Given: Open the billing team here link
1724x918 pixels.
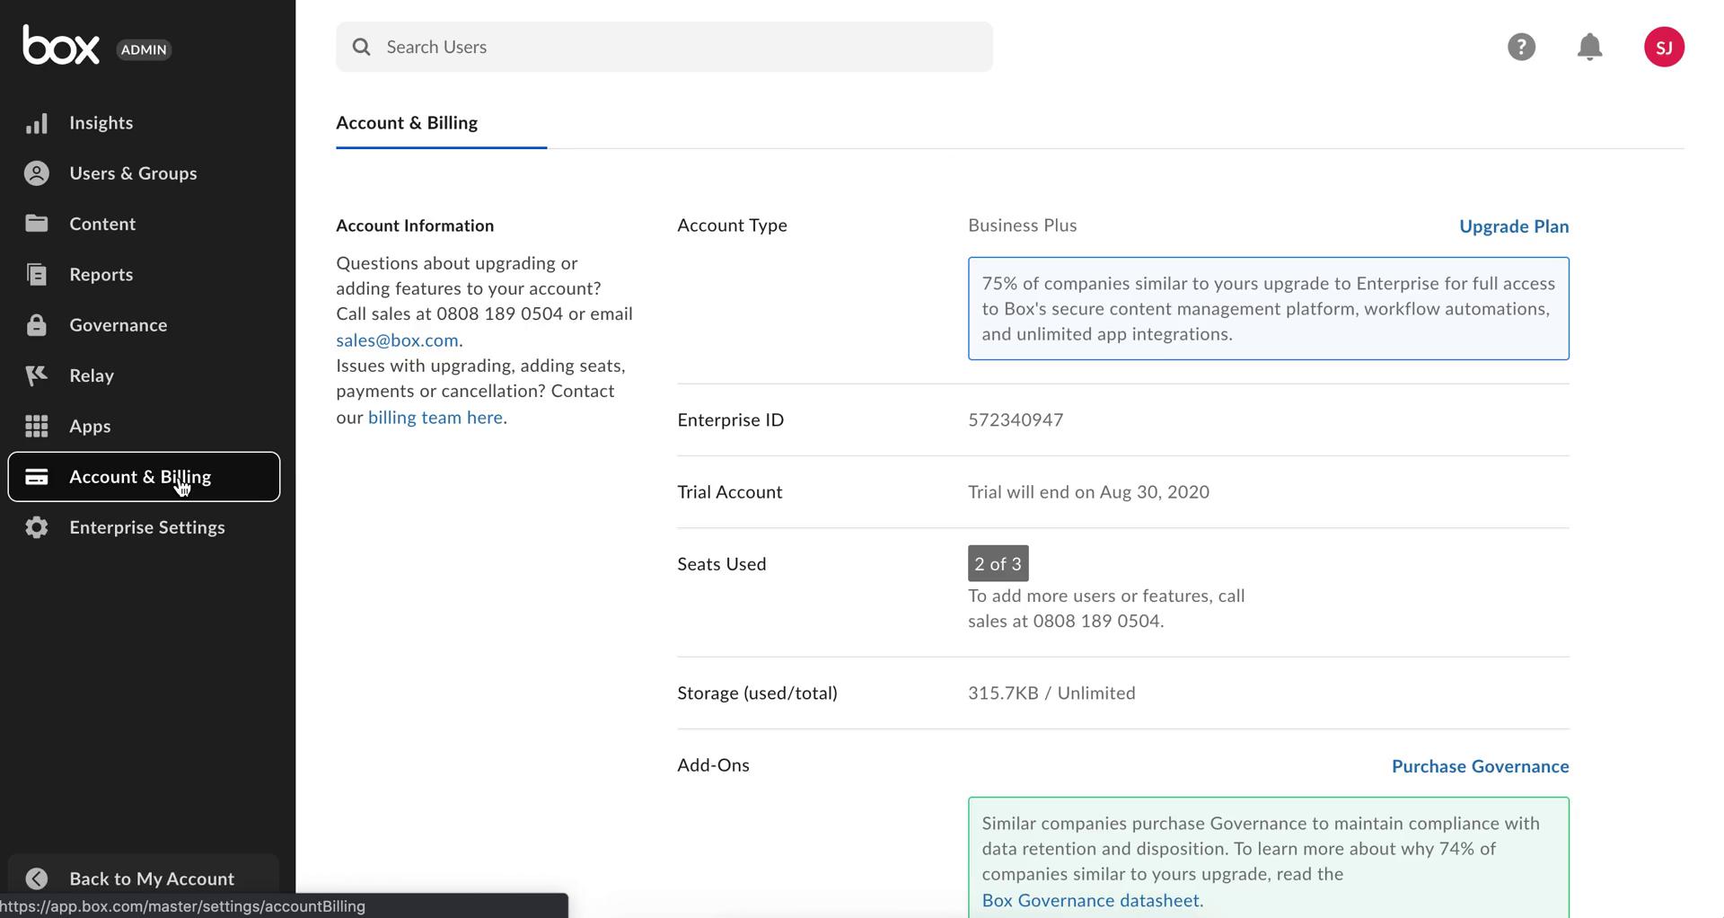Looking at the screenshot, I should 435,418.
